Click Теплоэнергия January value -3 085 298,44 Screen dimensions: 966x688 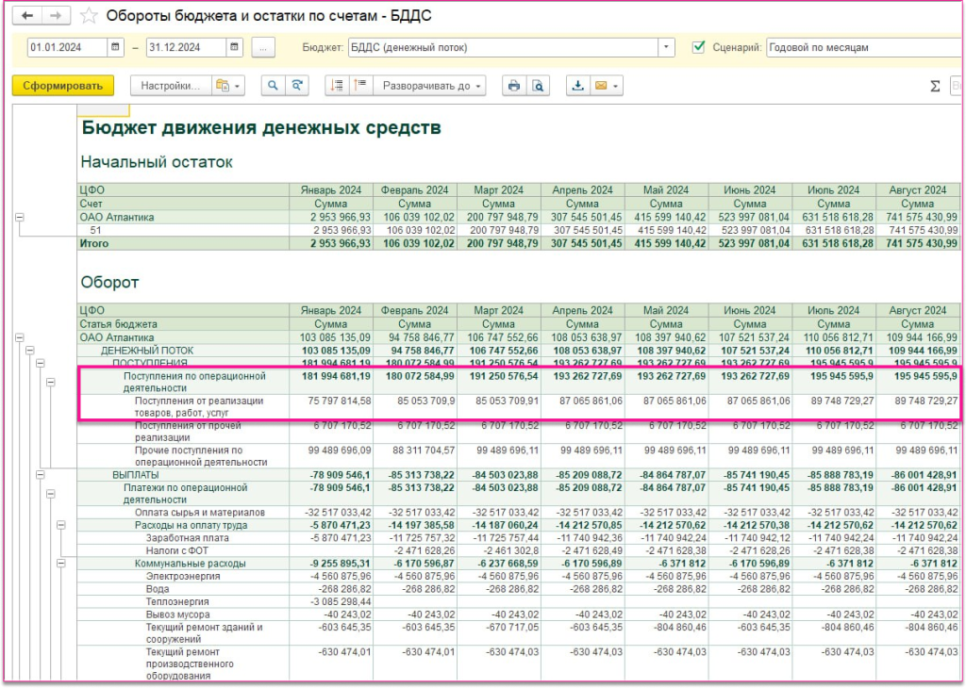point(333,602)
